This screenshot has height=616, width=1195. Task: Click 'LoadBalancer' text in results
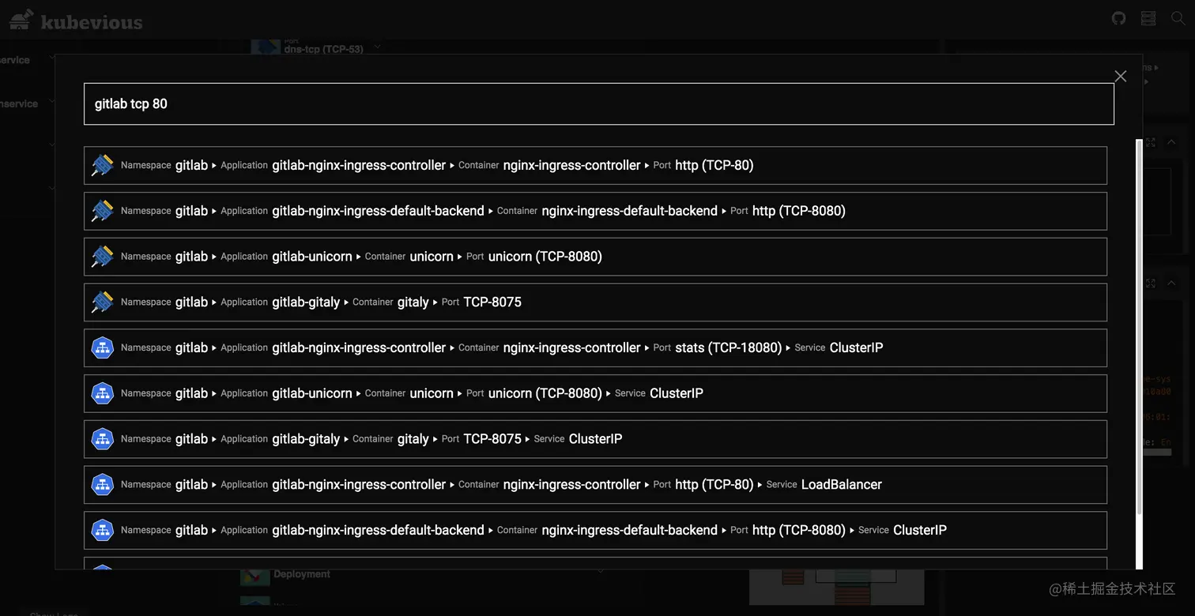click(x=842, y=485)
